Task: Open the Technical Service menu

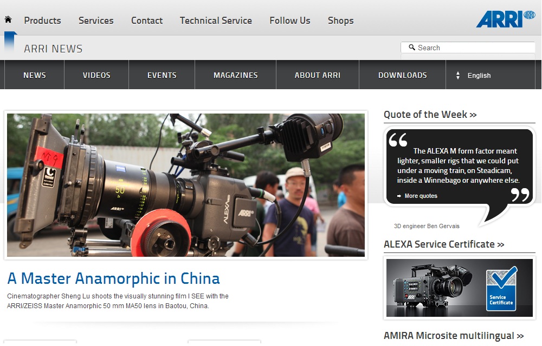Action: click(x=216, y=21)
